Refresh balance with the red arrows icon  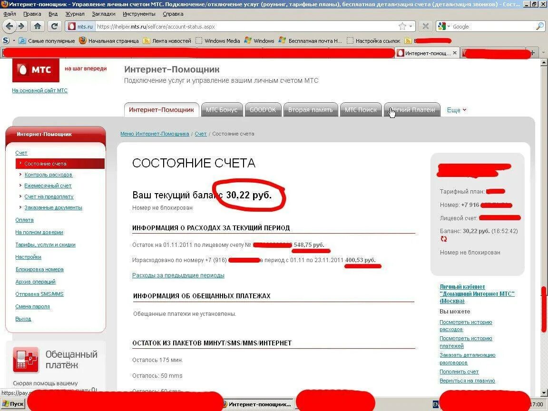pyautogui.click(x=443, y=239)
